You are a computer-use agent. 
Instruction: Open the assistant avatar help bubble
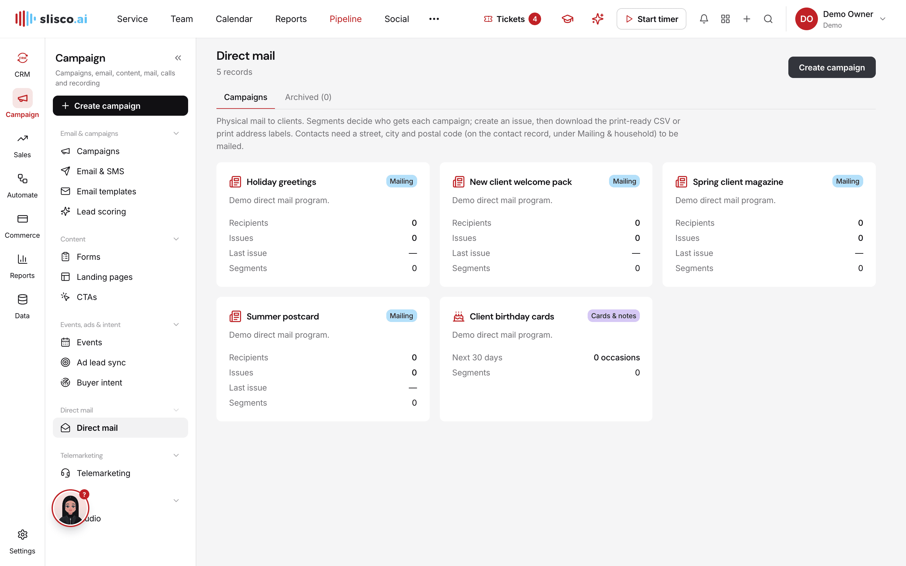point(70,508)
